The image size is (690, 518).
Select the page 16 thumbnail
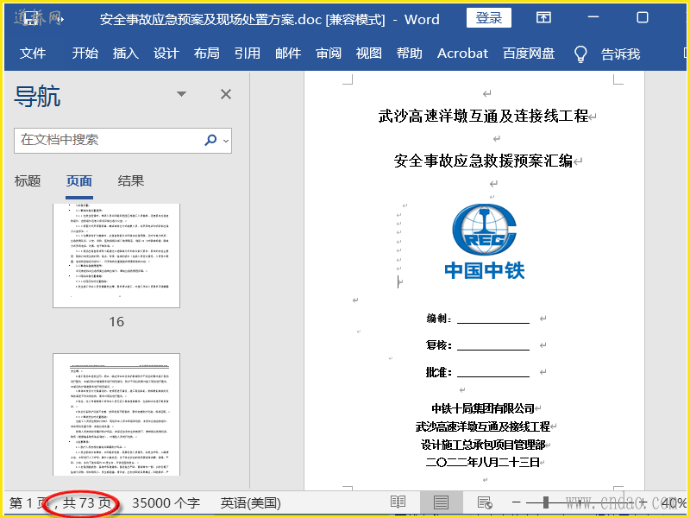(x=116, y=256)
